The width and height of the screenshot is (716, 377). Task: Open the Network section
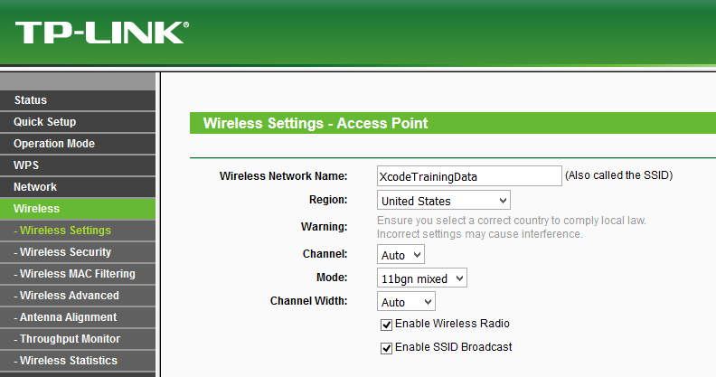(78, 186)
